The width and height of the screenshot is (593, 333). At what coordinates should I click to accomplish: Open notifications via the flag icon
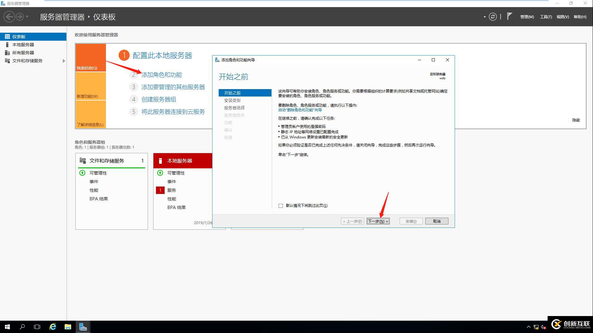click(509, 16)
